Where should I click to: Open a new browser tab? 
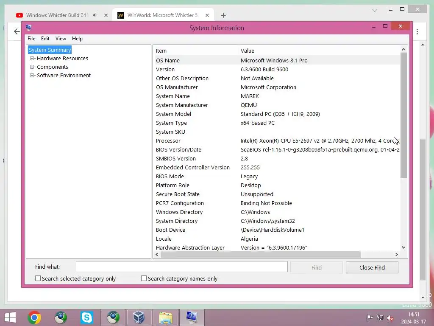(x=223, y=15)
